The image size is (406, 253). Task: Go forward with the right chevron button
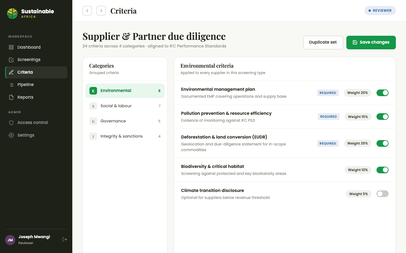coord(101,11)
